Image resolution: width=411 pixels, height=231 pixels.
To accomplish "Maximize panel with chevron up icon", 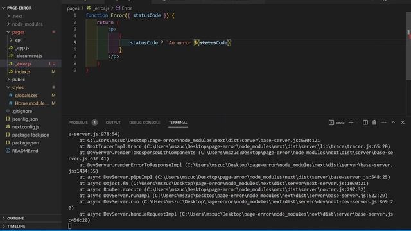I will pos(393,123).
